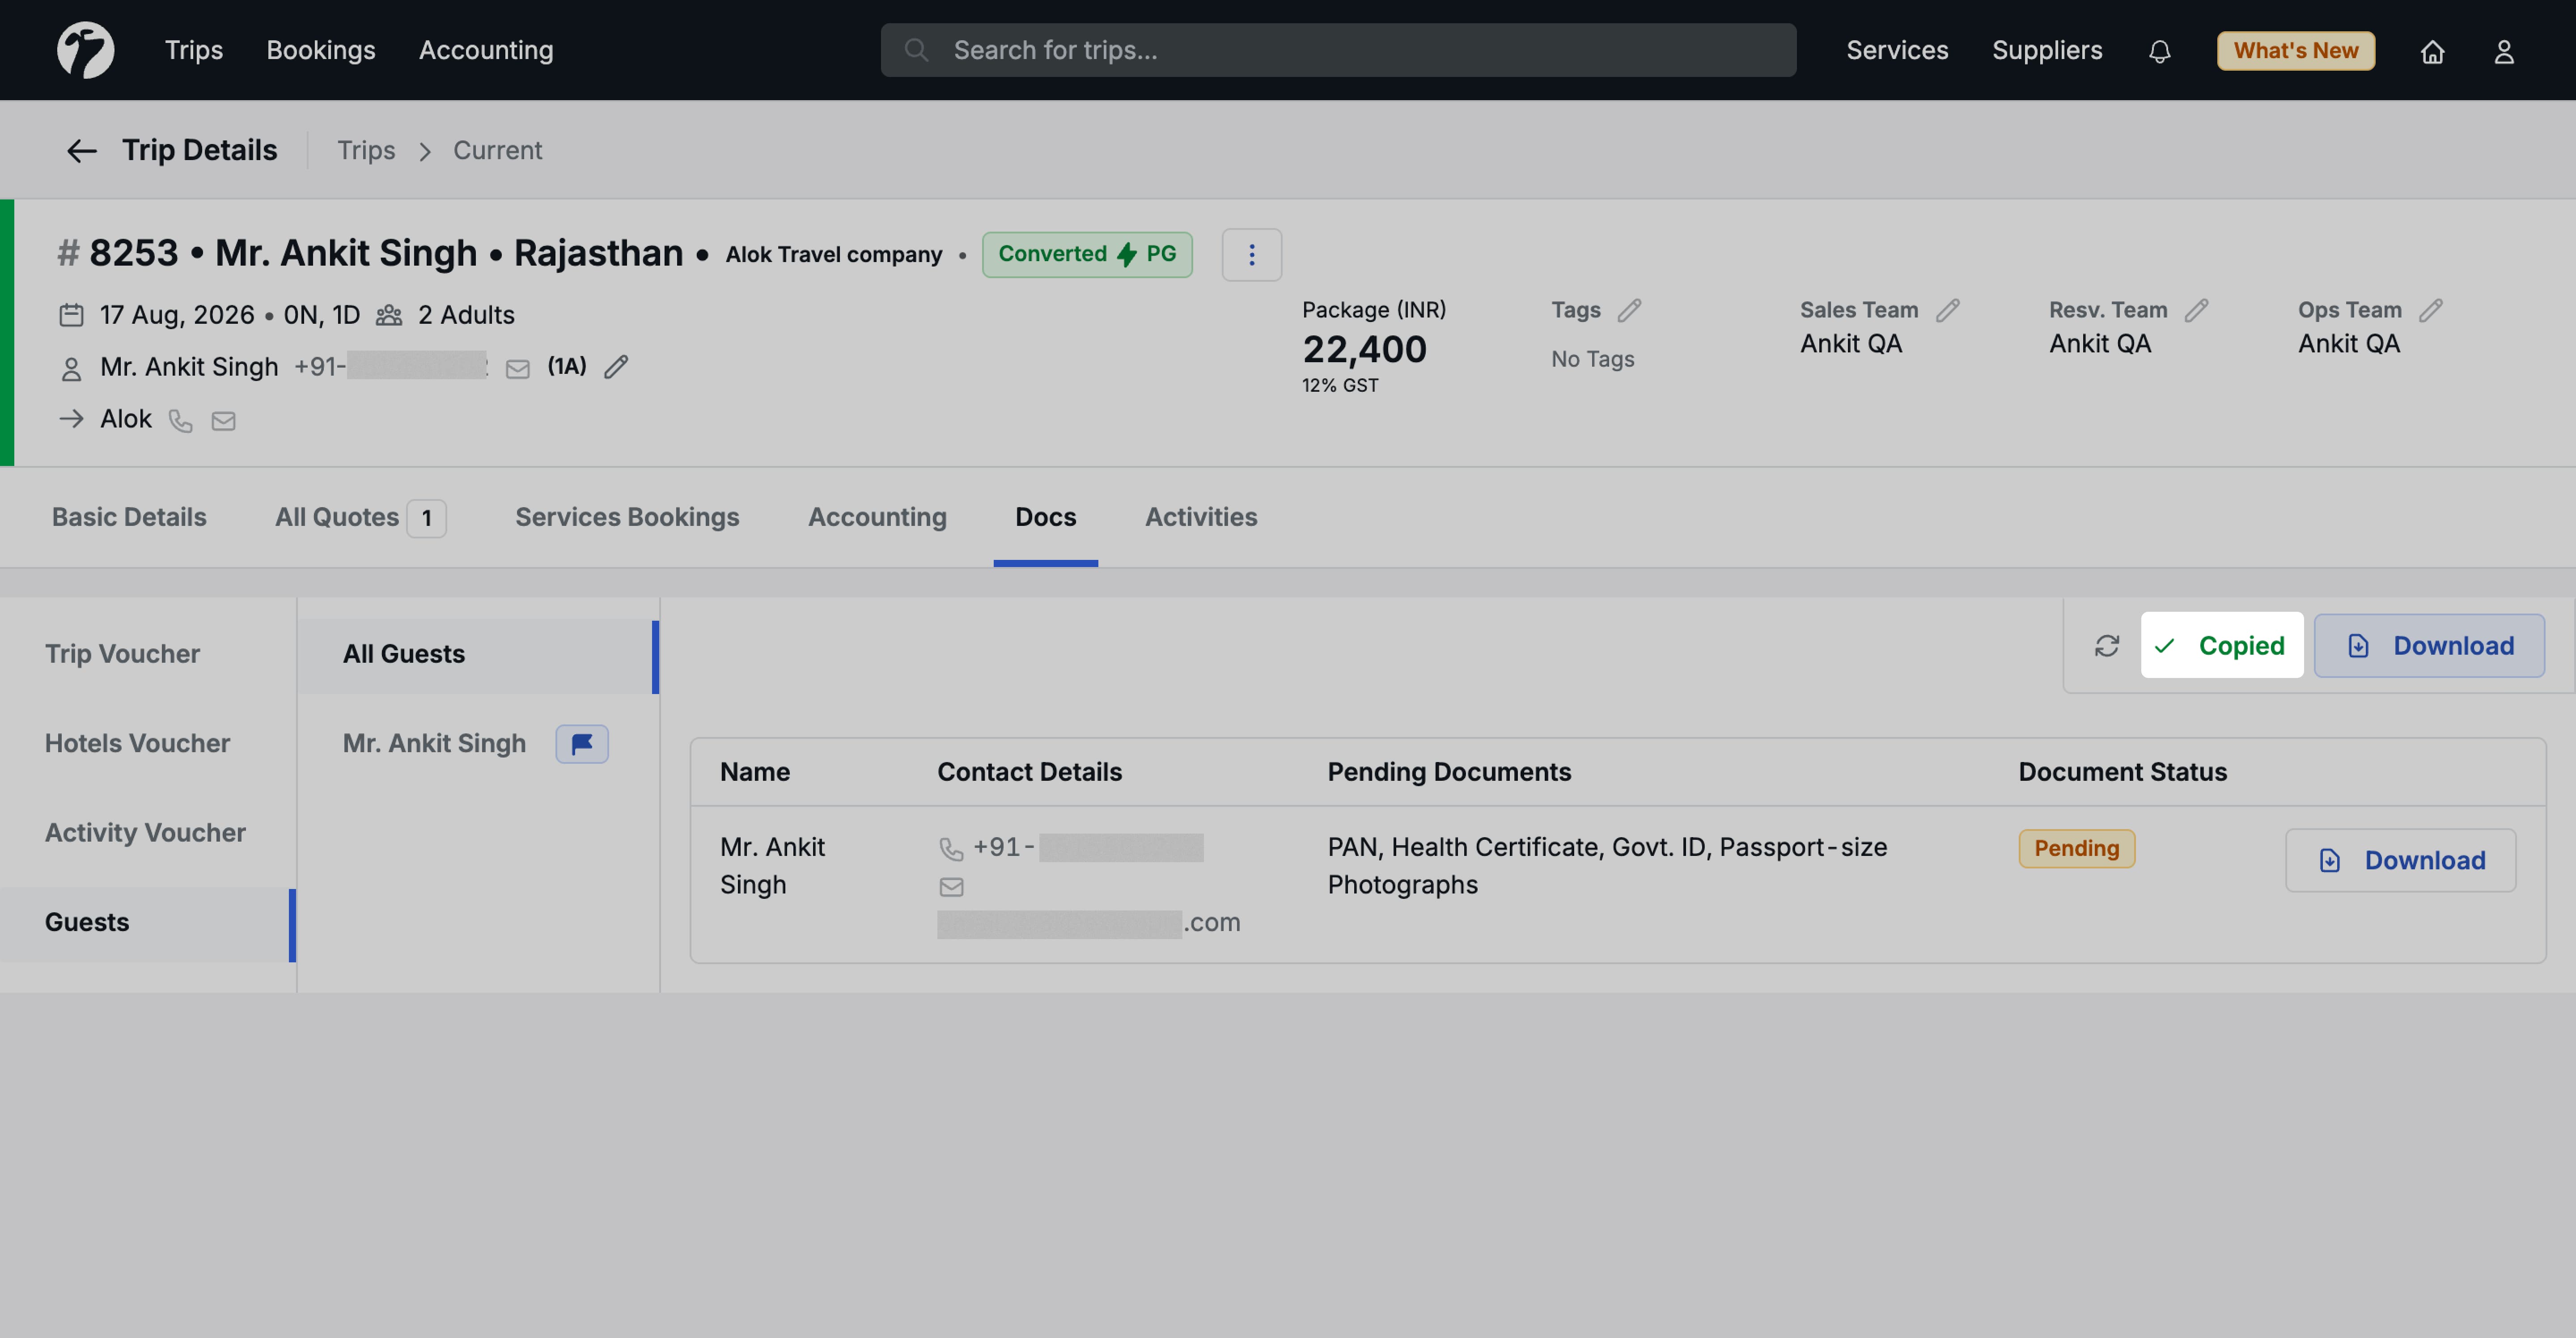Click the What's New button
The image size is (2576, 1338).
2296,51
